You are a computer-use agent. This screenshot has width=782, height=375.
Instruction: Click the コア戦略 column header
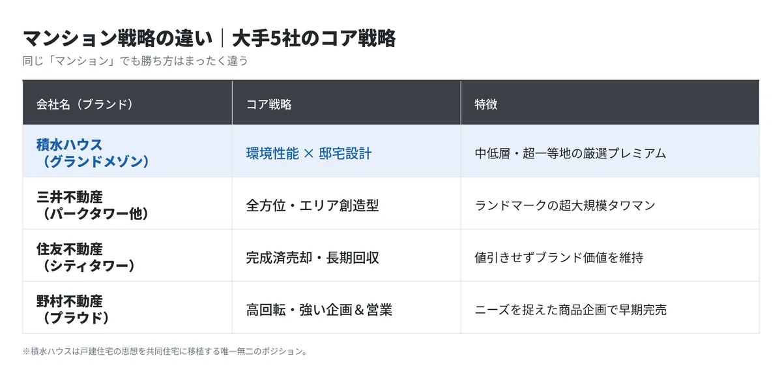[346, 103]
